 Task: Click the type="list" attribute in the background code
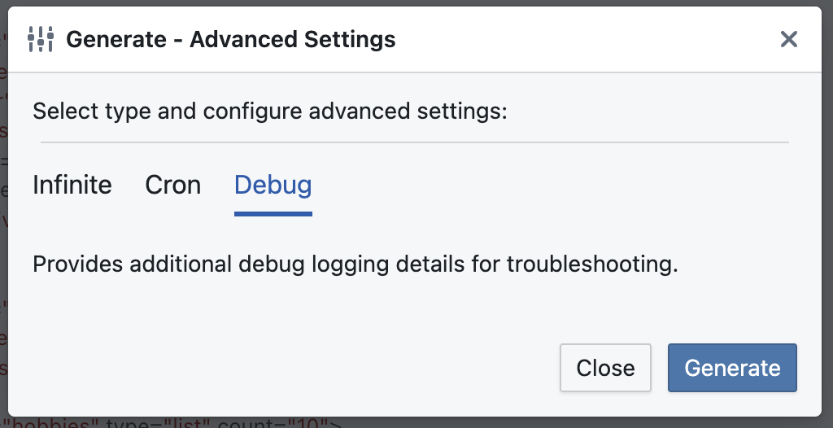pos(159,423)
